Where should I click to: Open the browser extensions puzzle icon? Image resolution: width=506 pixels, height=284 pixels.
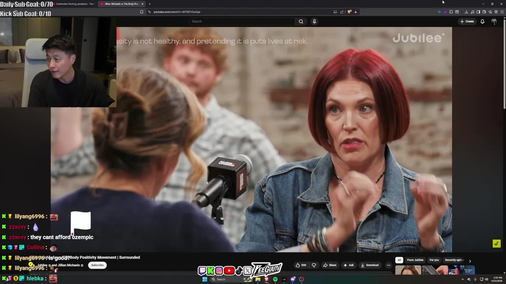tap(451, 12)
